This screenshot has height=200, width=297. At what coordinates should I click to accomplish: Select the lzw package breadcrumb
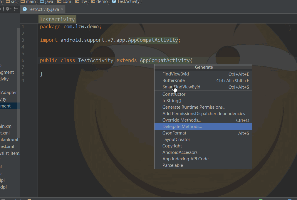[x=81, y=2]
